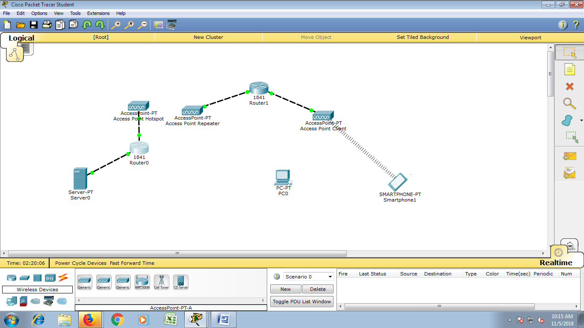Click the Windows Start button
This screenshot has width=584, height=328.
click(x=12, y=319)
